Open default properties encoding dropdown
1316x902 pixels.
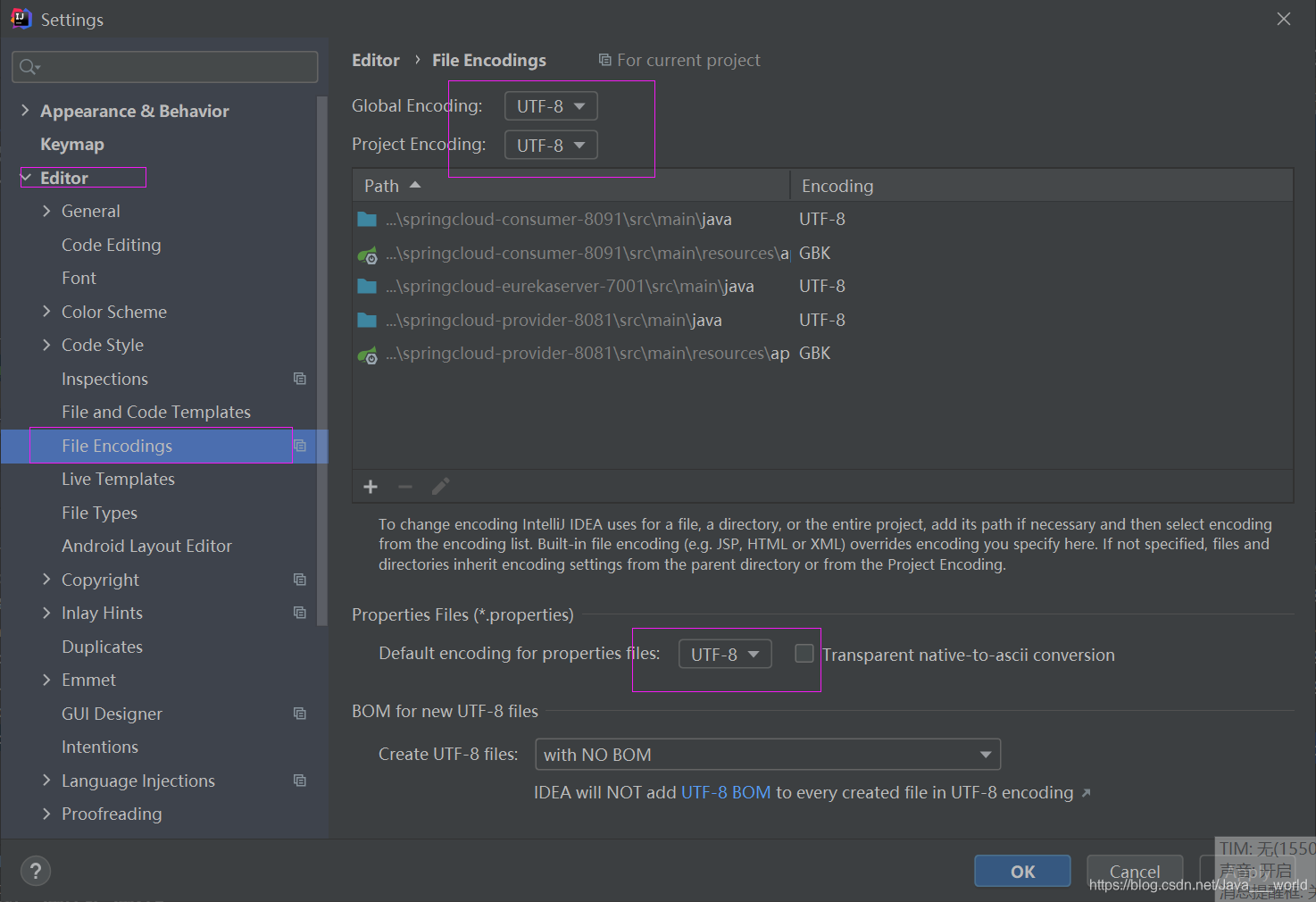(725, 654)
